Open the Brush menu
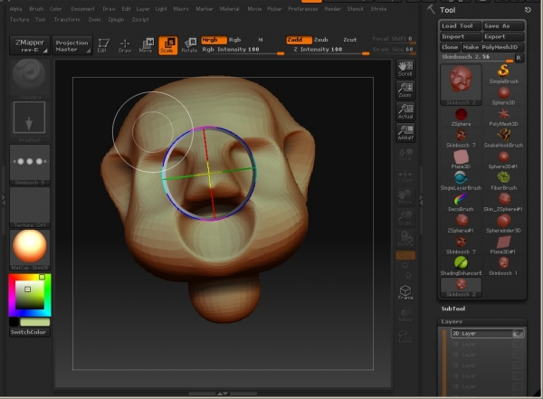Viewport: 543px width, 399px height. pyautogui.click(x=36, y=9)
